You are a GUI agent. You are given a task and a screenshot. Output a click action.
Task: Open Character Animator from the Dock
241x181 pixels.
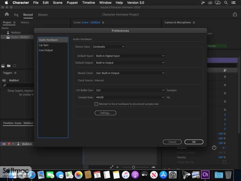205,175
